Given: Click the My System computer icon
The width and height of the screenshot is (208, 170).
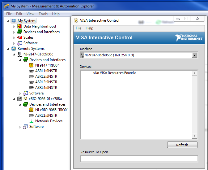Looking at the screenshot, I should coord(14,21).
